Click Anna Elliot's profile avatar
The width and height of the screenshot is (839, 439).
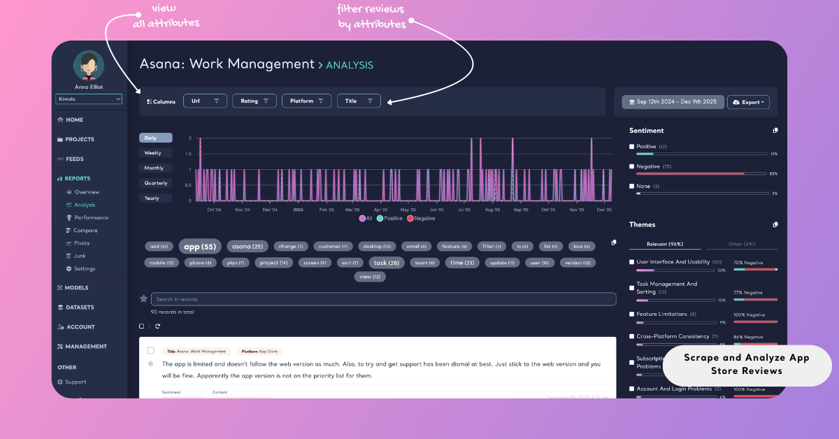coord(89,66)
